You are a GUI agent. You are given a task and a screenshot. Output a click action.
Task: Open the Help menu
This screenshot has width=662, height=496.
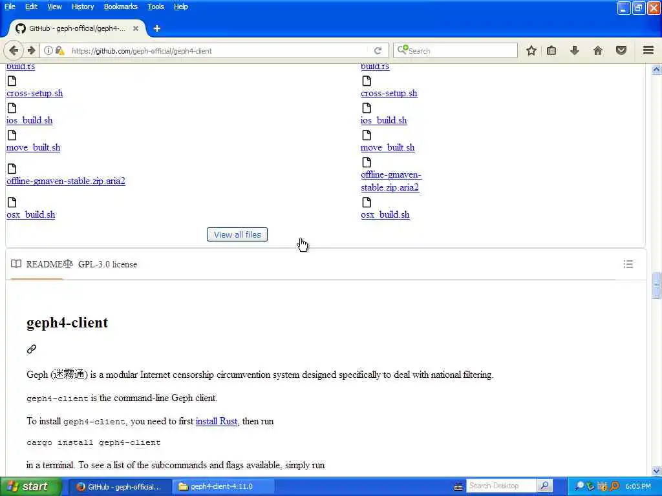coord(181,6)
